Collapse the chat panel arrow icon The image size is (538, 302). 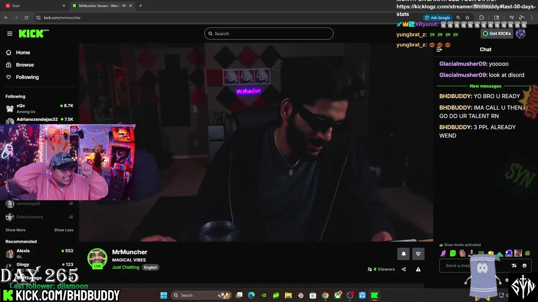point(439,49)
